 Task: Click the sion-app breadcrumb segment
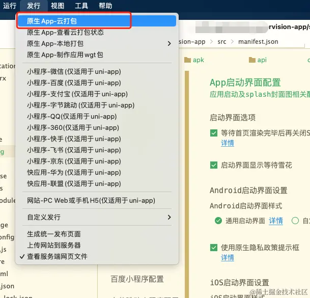(192, 42)
